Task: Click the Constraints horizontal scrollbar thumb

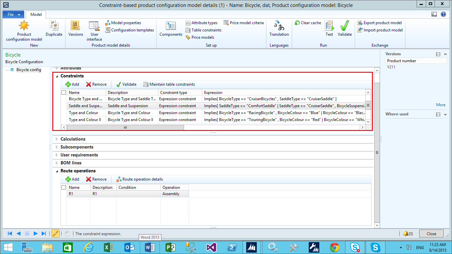Action: tap(125, 127)
